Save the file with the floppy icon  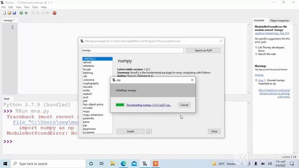[x=14, y=13]
